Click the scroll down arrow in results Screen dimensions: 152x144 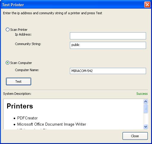(x=145, y=127)
